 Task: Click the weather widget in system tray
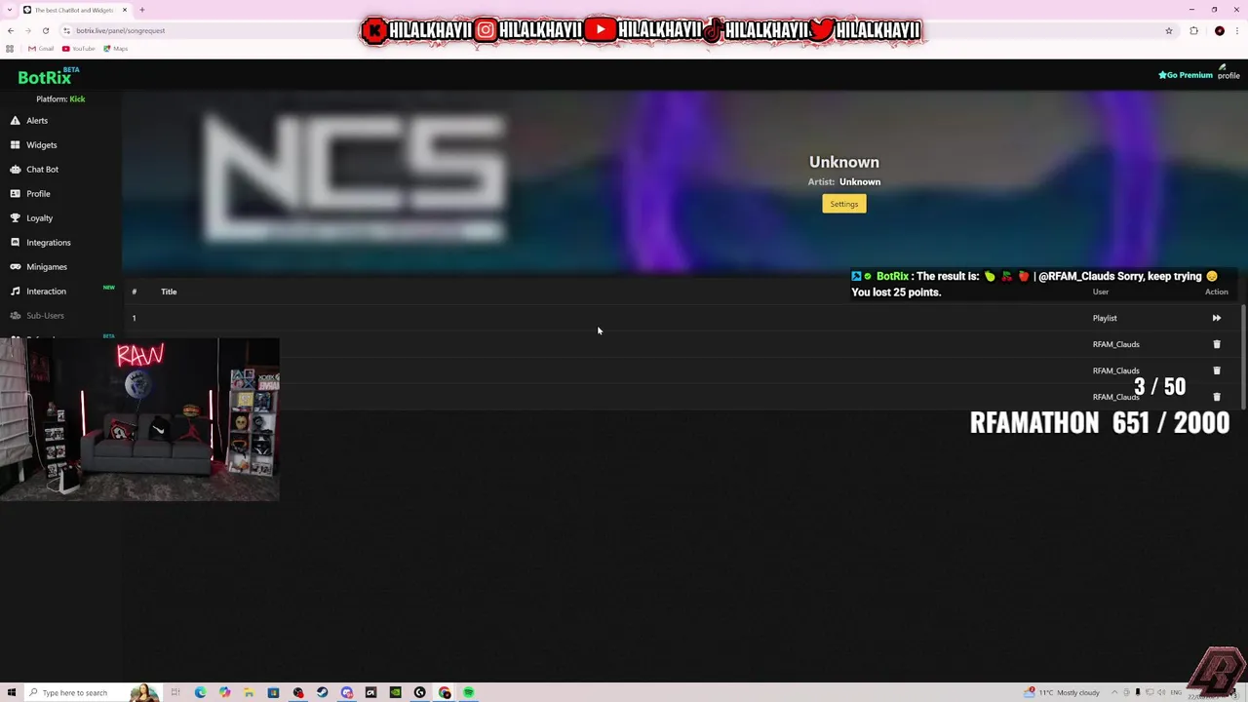(1063, 692)
